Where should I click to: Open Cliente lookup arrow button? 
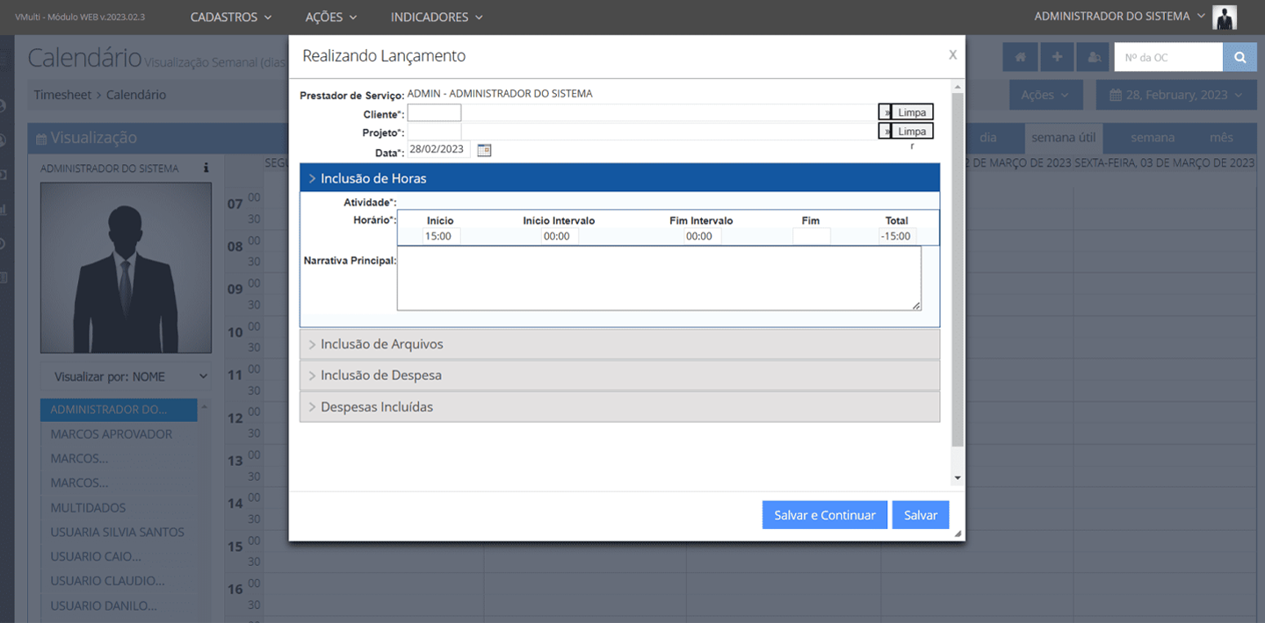885,112
